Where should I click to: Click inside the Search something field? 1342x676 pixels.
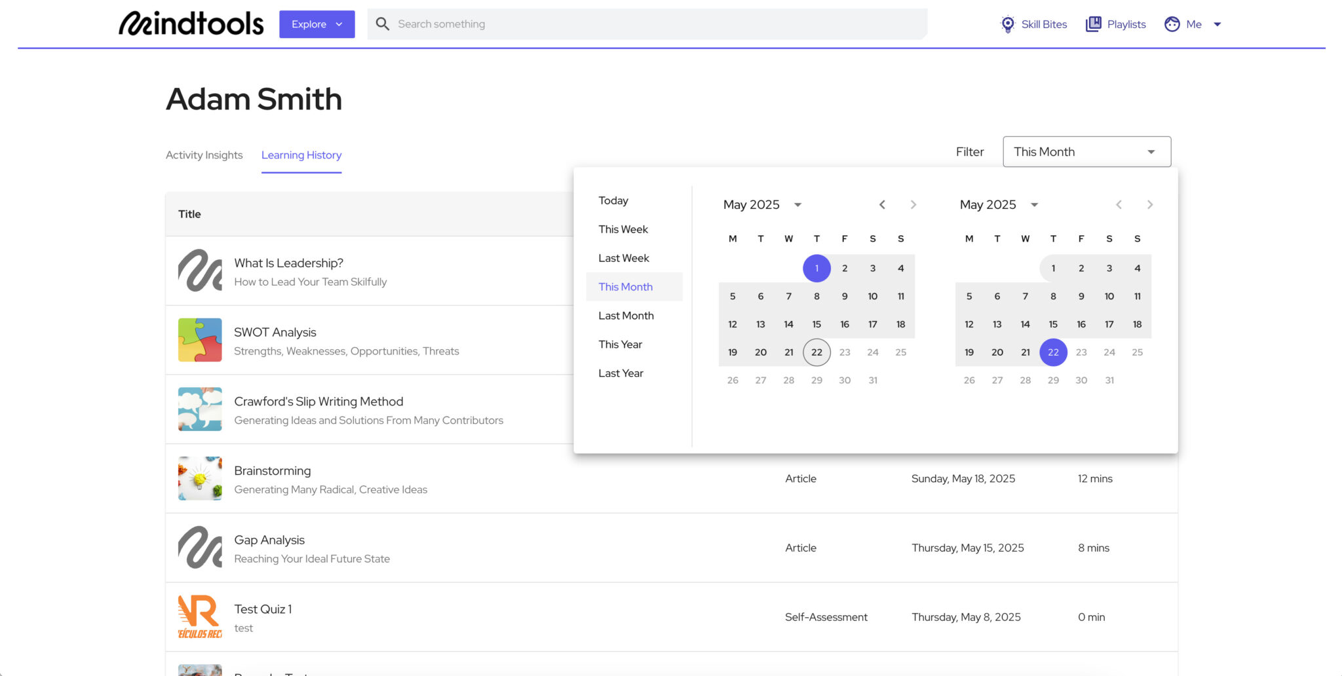[x=590, y=24]
